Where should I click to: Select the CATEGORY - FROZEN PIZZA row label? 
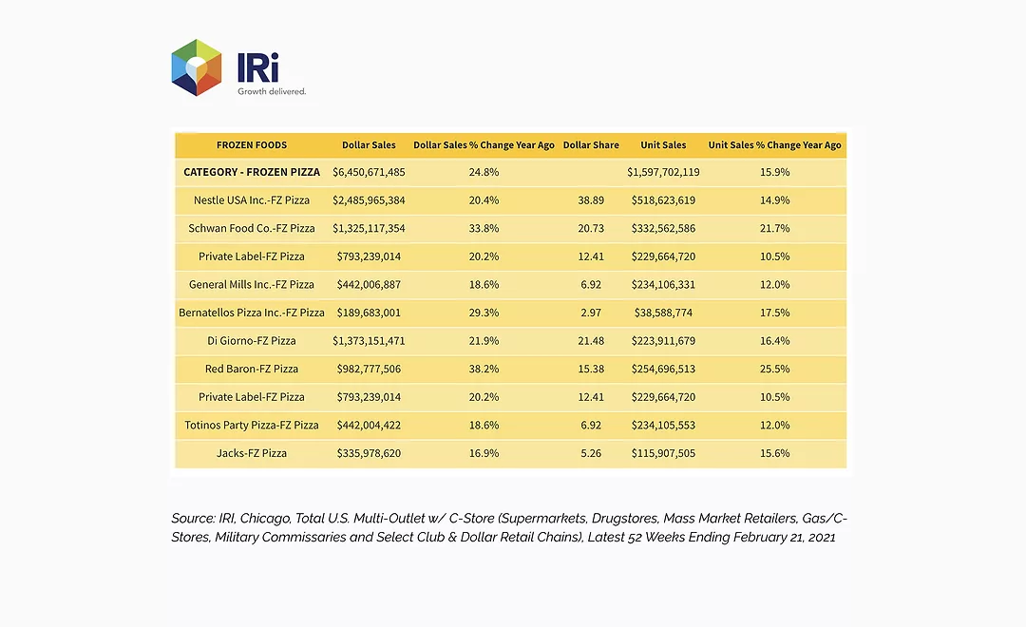coord(251,172)
